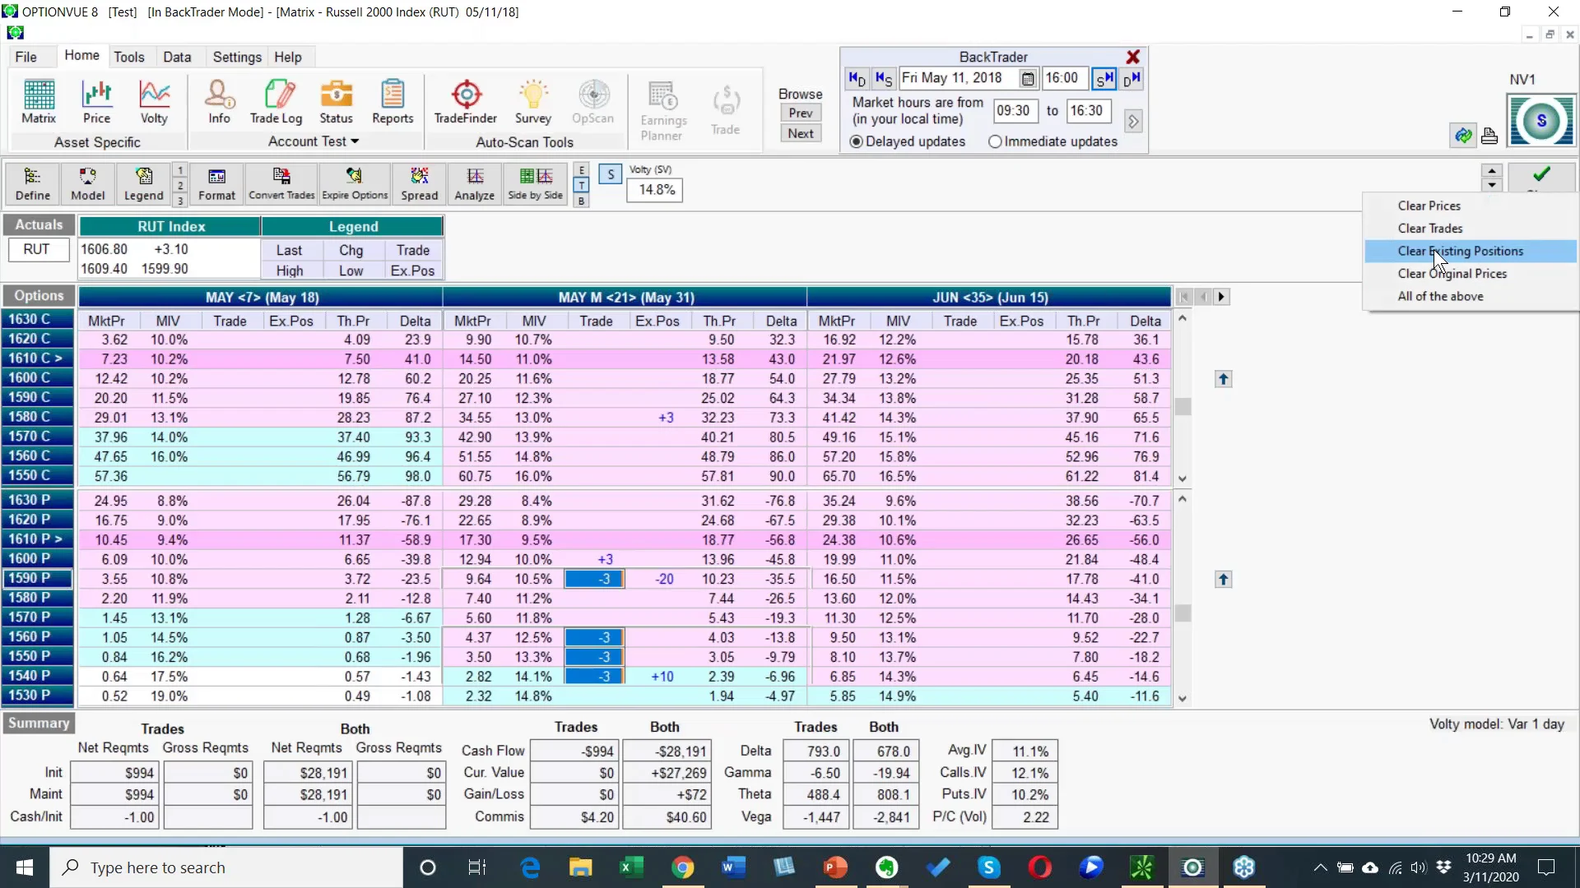Open the Survey tool

point(532,102)
